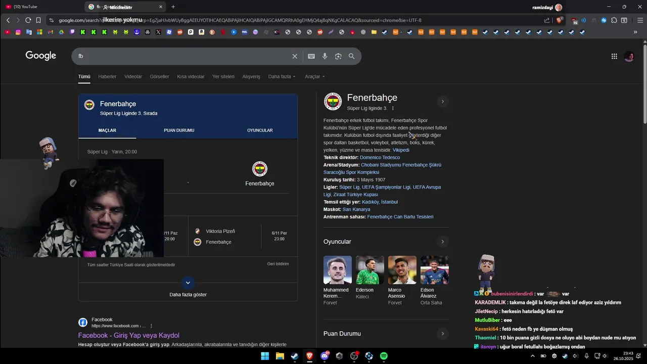Open Facebook result options three dots
Image resolution: width=647 pixels, height=364 pixels.
pyautogui.click(x=151, y=326)
